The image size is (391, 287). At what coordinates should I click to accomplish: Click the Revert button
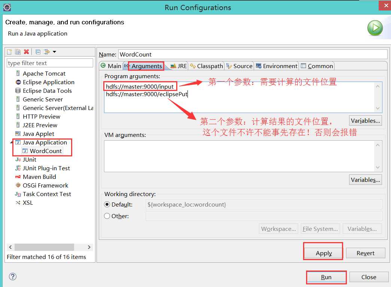(x=365, y=253)
